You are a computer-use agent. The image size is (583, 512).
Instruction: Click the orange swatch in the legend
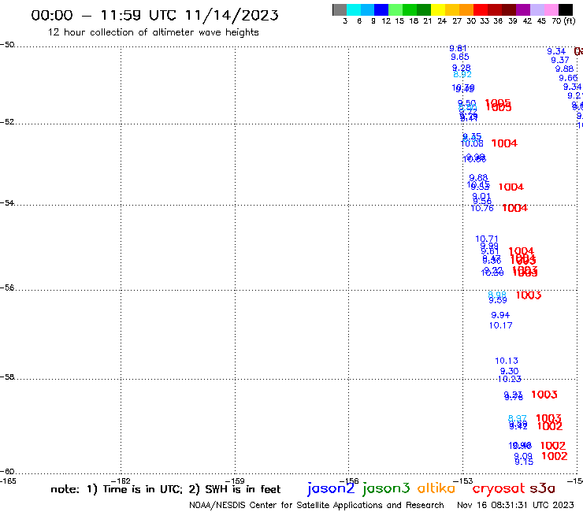pos(466,9)
